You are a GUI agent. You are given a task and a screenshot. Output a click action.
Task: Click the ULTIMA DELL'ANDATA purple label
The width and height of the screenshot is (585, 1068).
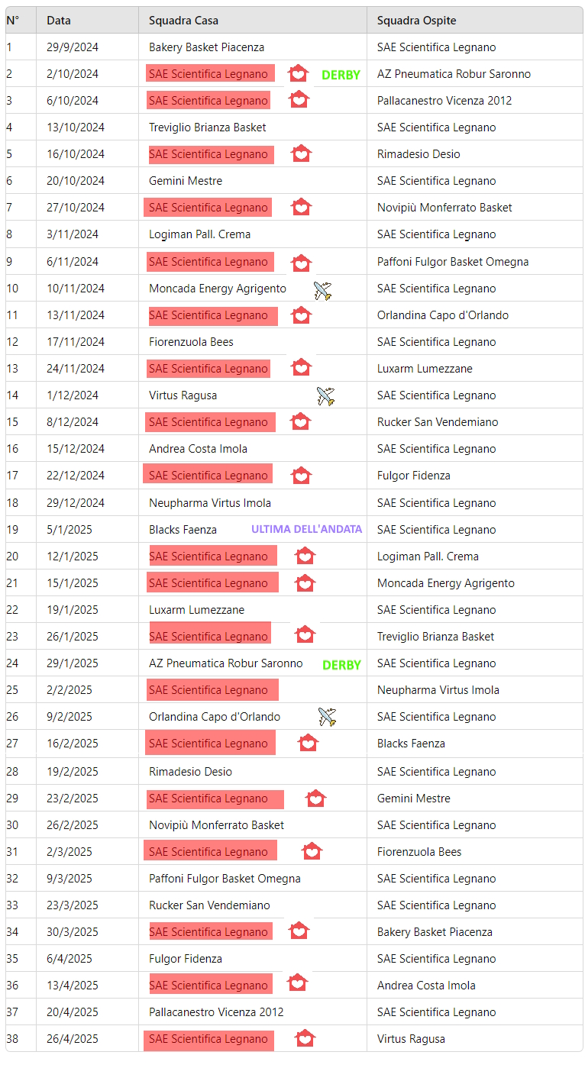pos(306,529)
